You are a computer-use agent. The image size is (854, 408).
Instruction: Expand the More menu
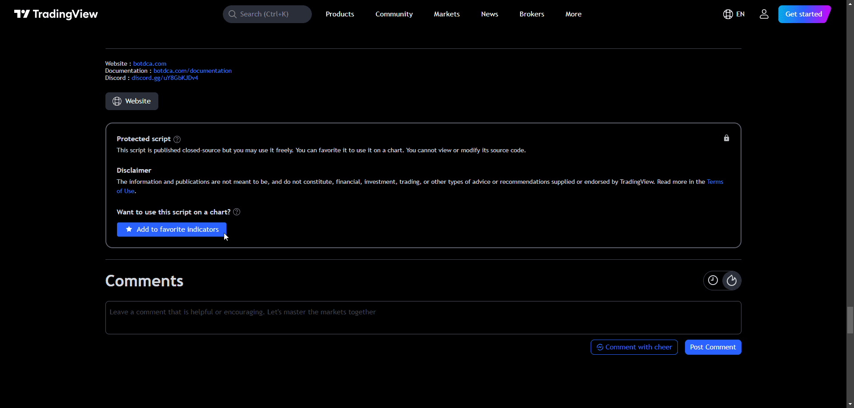(573, 14)
